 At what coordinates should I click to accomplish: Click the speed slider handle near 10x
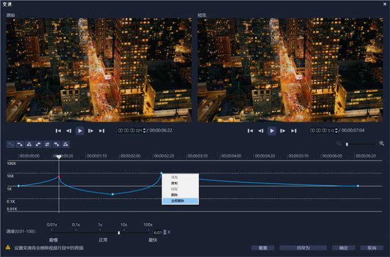tap(119, 232)
